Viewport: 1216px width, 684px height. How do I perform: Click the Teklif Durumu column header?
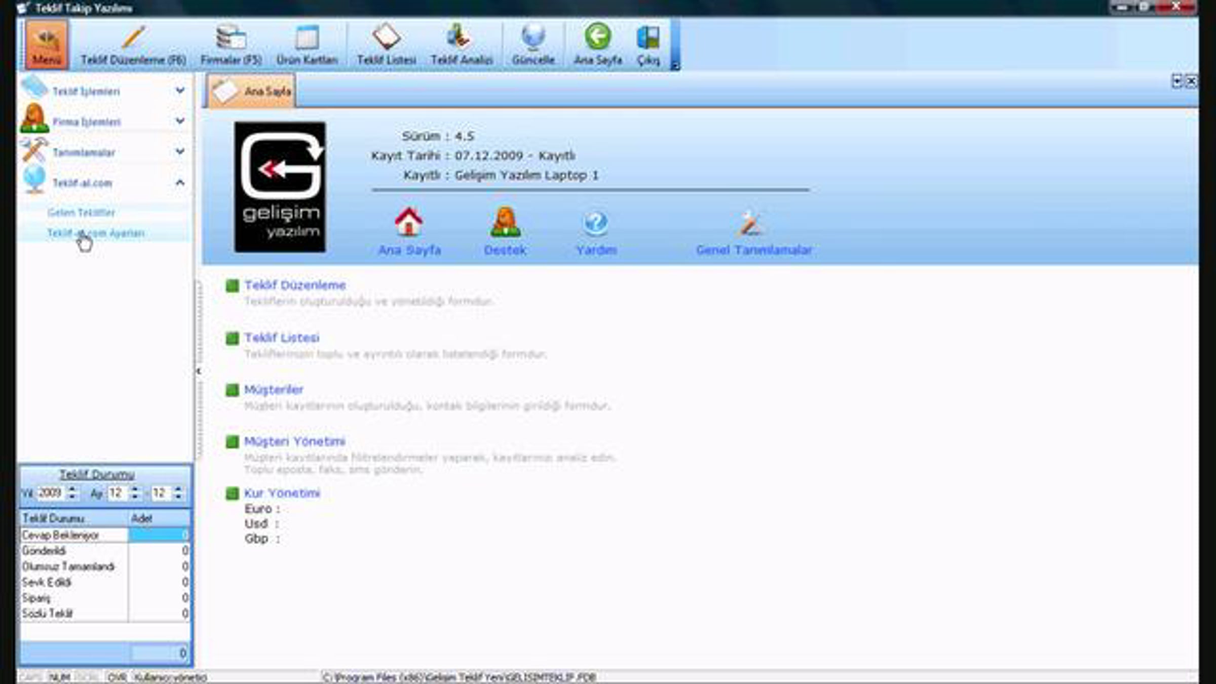(x=74, y=518)
